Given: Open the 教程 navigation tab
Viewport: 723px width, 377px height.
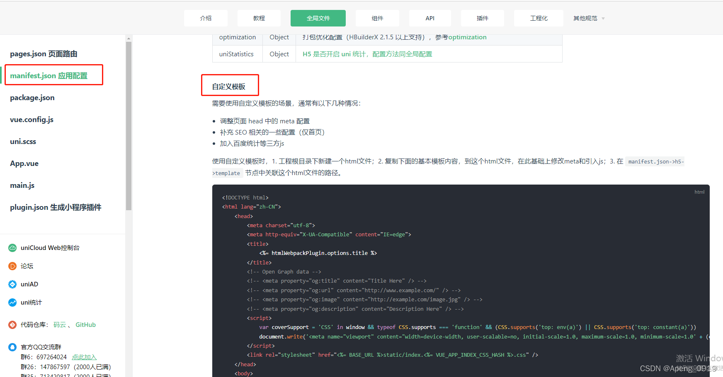Looking at the screenshot, I should [259, 18].
